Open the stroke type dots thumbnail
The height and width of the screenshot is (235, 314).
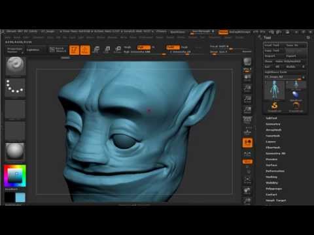click(15, 87)
